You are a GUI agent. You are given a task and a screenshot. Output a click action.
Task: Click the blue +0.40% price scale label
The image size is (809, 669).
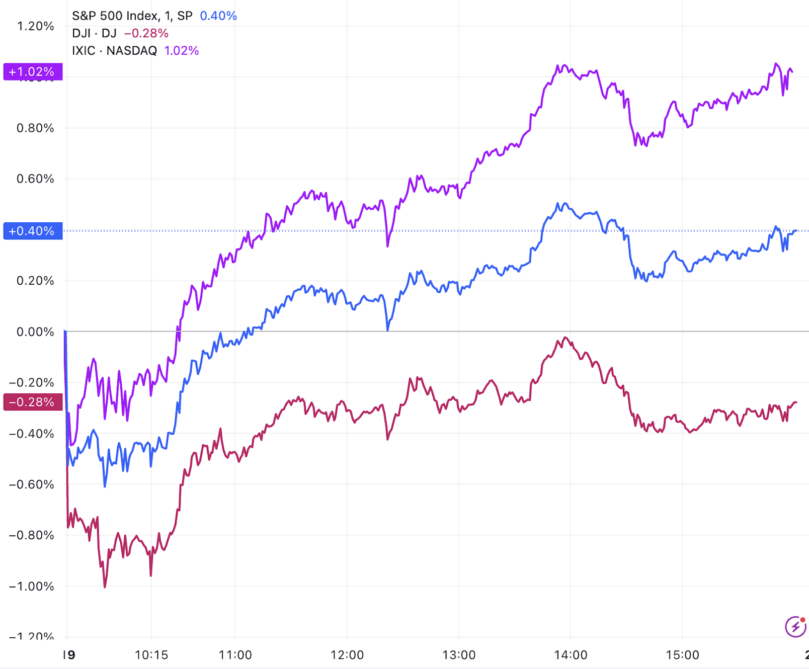tap(33, 231)
